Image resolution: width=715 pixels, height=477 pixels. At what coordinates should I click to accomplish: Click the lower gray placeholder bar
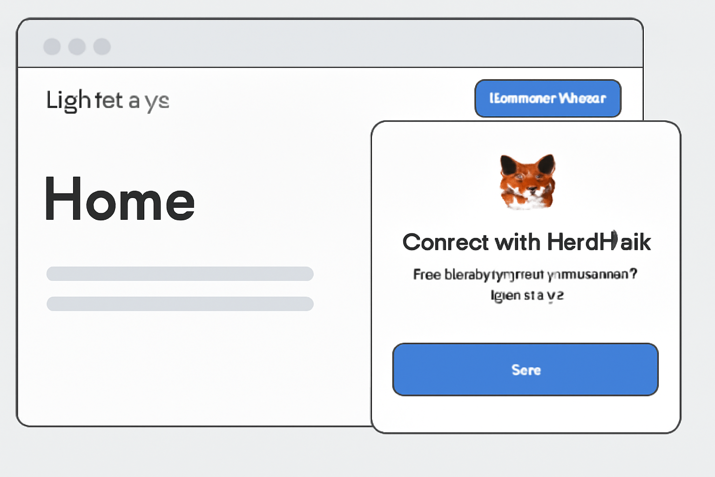(180, 304)
